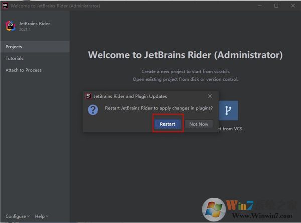The height and width of the screenshot is (223, 301).
Task: Open the Attach to Process tab
Action: point(23,70)
